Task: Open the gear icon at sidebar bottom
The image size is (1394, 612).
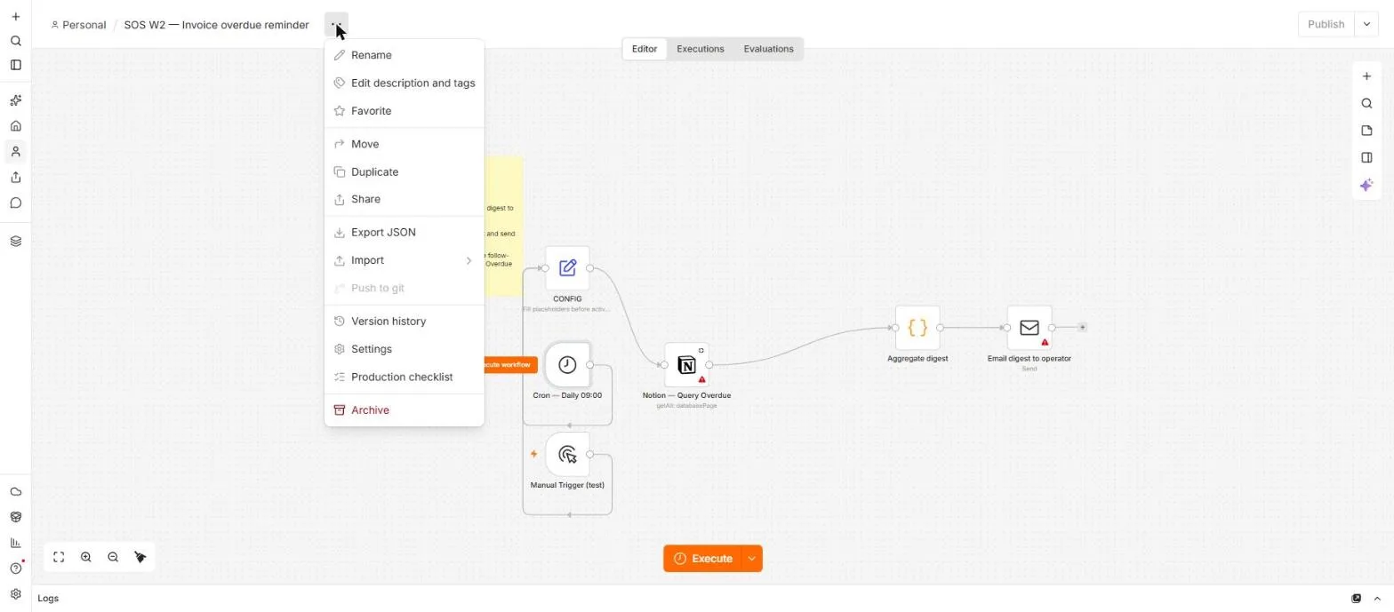Action: [15, 594]
